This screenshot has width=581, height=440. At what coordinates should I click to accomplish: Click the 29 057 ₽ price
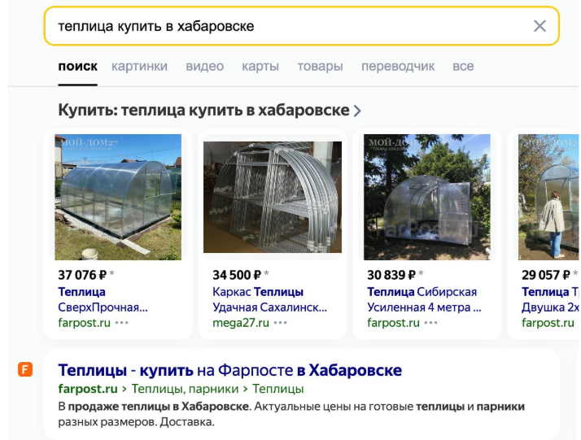pyautogui.click(x=546, y=275)
